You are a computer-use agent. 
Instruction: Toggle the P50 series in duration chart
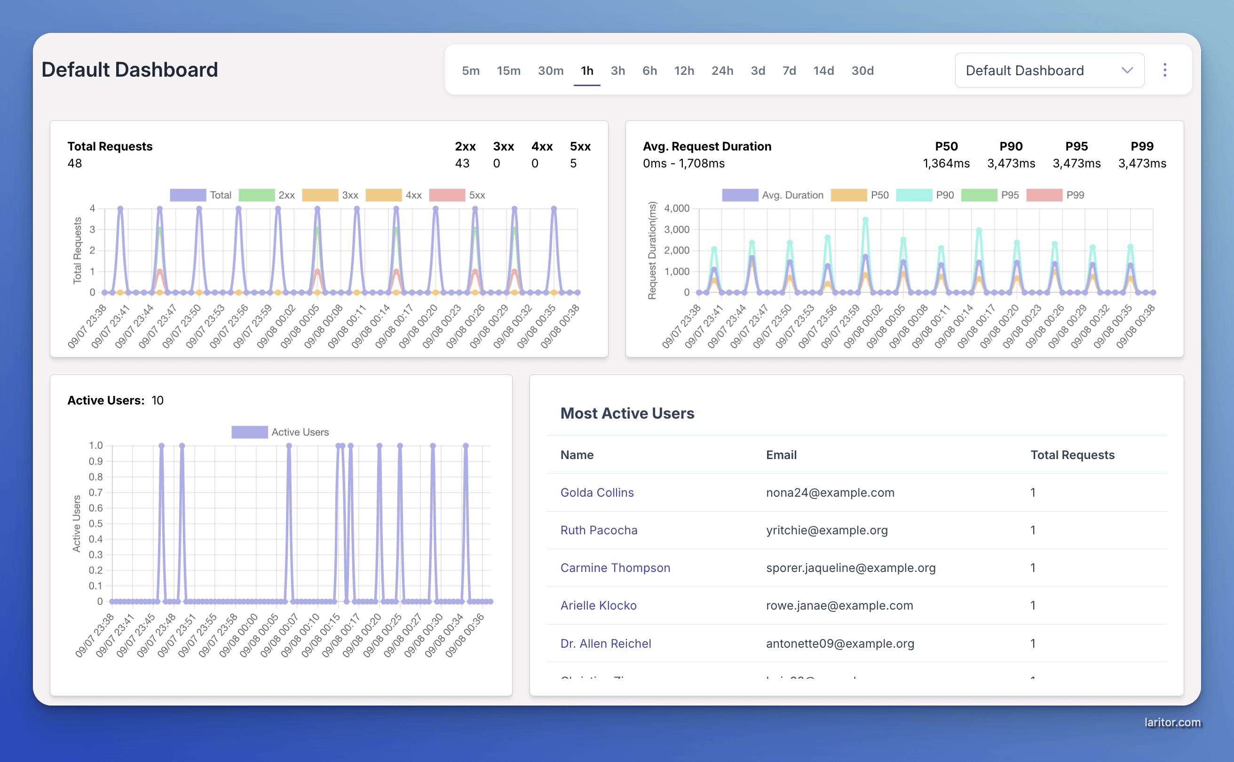point(865,195)
